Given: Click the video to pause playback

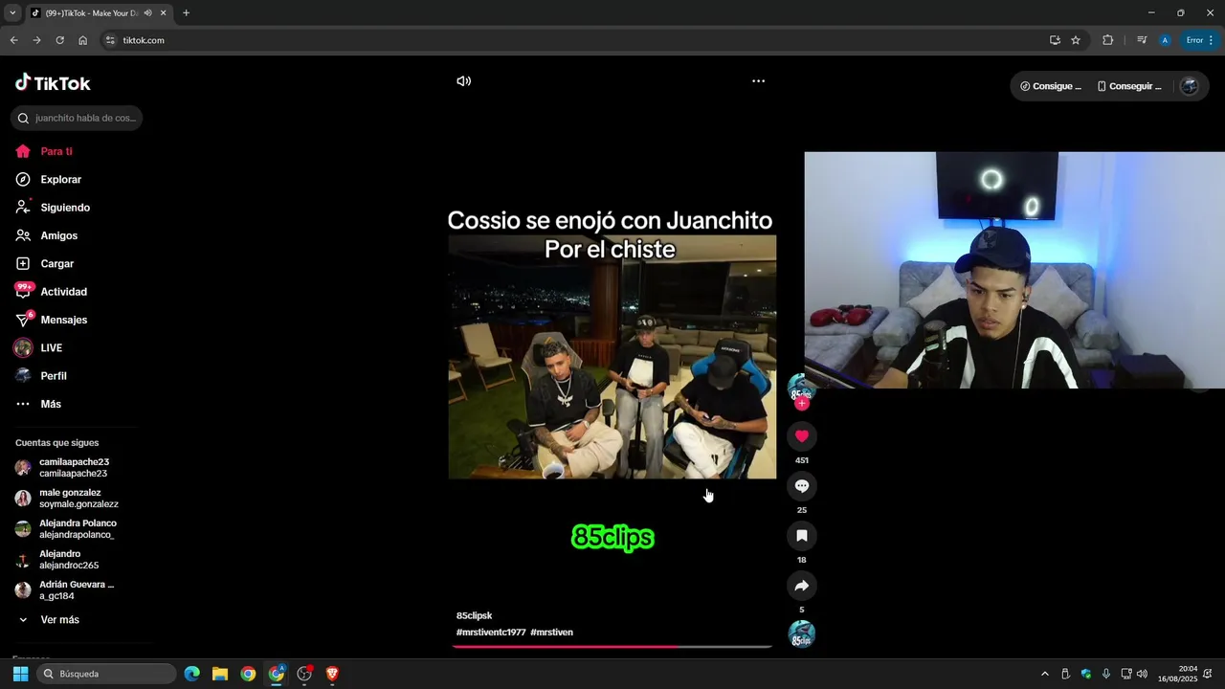Looking at the screenshot, I should (612, 356).
